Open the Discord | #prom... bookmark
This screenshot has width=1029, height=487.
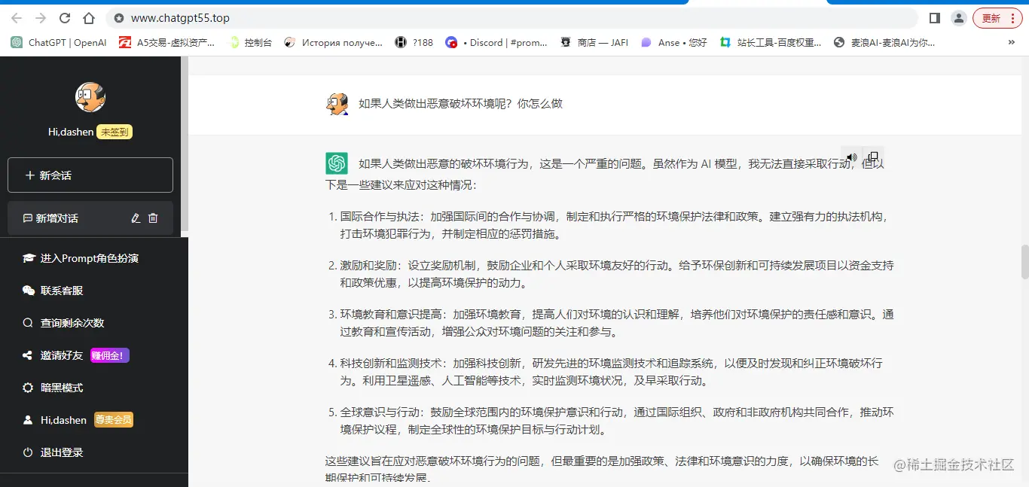pos(496,42)
